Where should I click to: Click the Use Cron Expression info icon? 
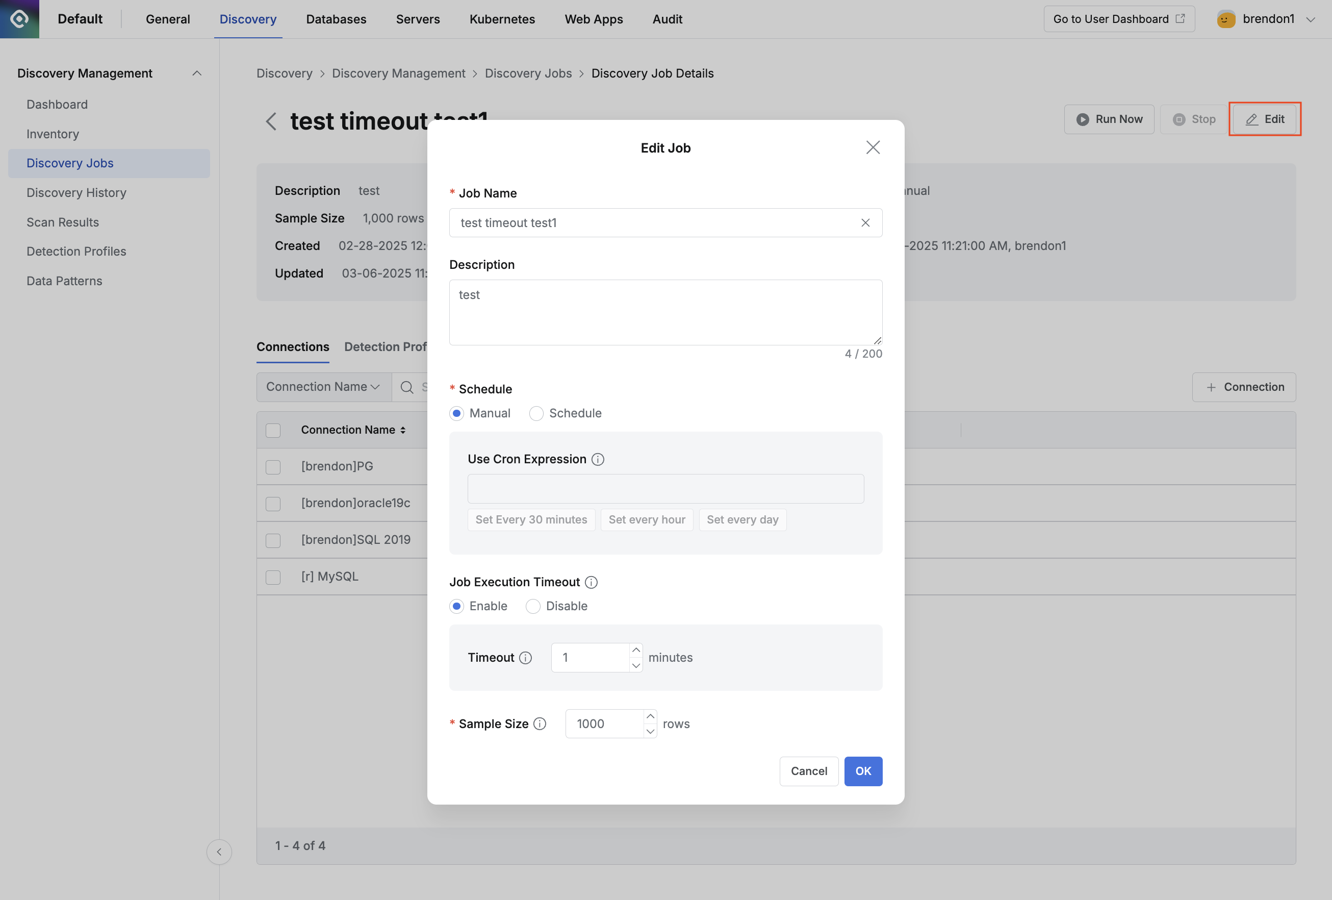tap(598, 459)
